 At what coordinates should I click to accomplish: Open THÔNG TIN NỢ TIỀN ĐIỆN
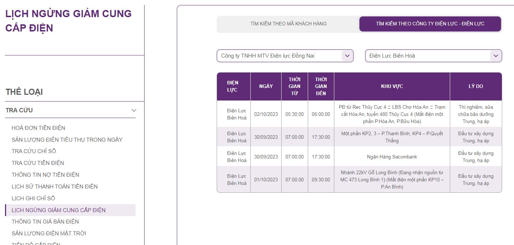click(45, 175)
